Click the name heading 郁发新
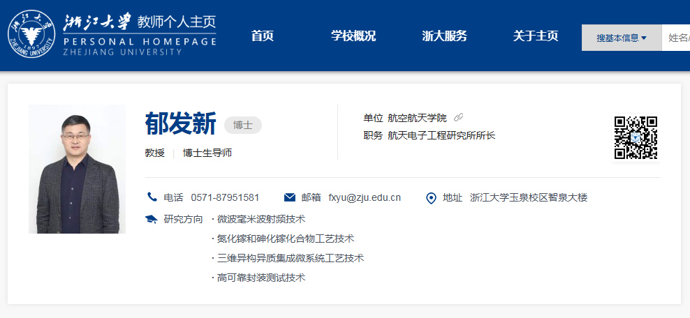 [x=180, y=123]
